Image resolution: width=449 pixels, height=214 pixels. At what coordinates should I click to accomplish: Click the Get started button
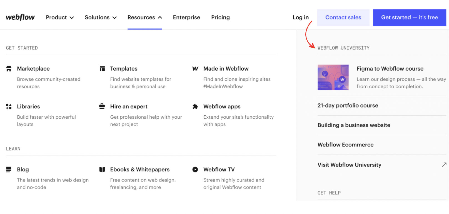[x=409, y=18]
